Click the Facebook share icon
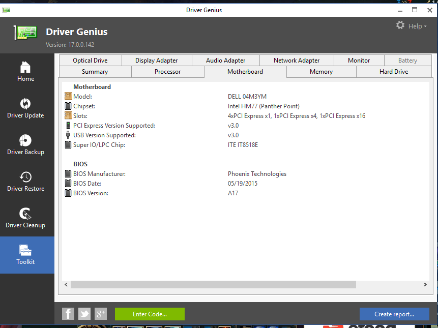The width and height of the screenshot is (438, 328). tap(68, 314)
